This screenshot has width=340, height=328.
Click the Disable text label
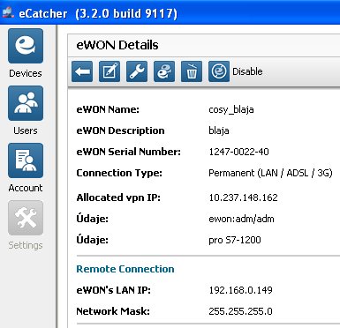(247, 71)
